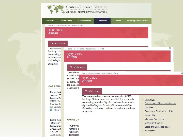
Task: Click the world map logo of CRL
Action: (x=56, y=10)
